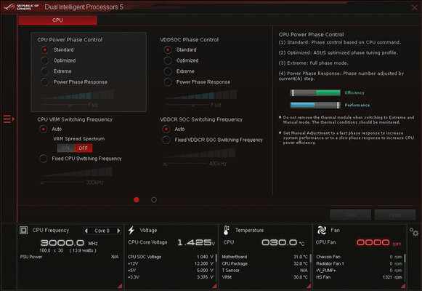The width and height of the screenshot is (422, 291).
Task: Click the Performance indicator bar
Action: (315, 105)
